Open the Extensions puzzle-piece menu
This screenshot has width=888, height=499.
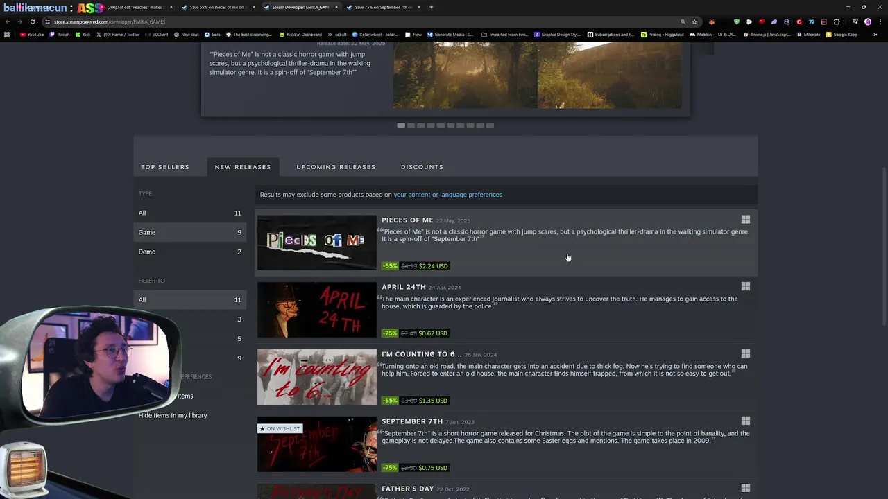click(x=837, y=21)
